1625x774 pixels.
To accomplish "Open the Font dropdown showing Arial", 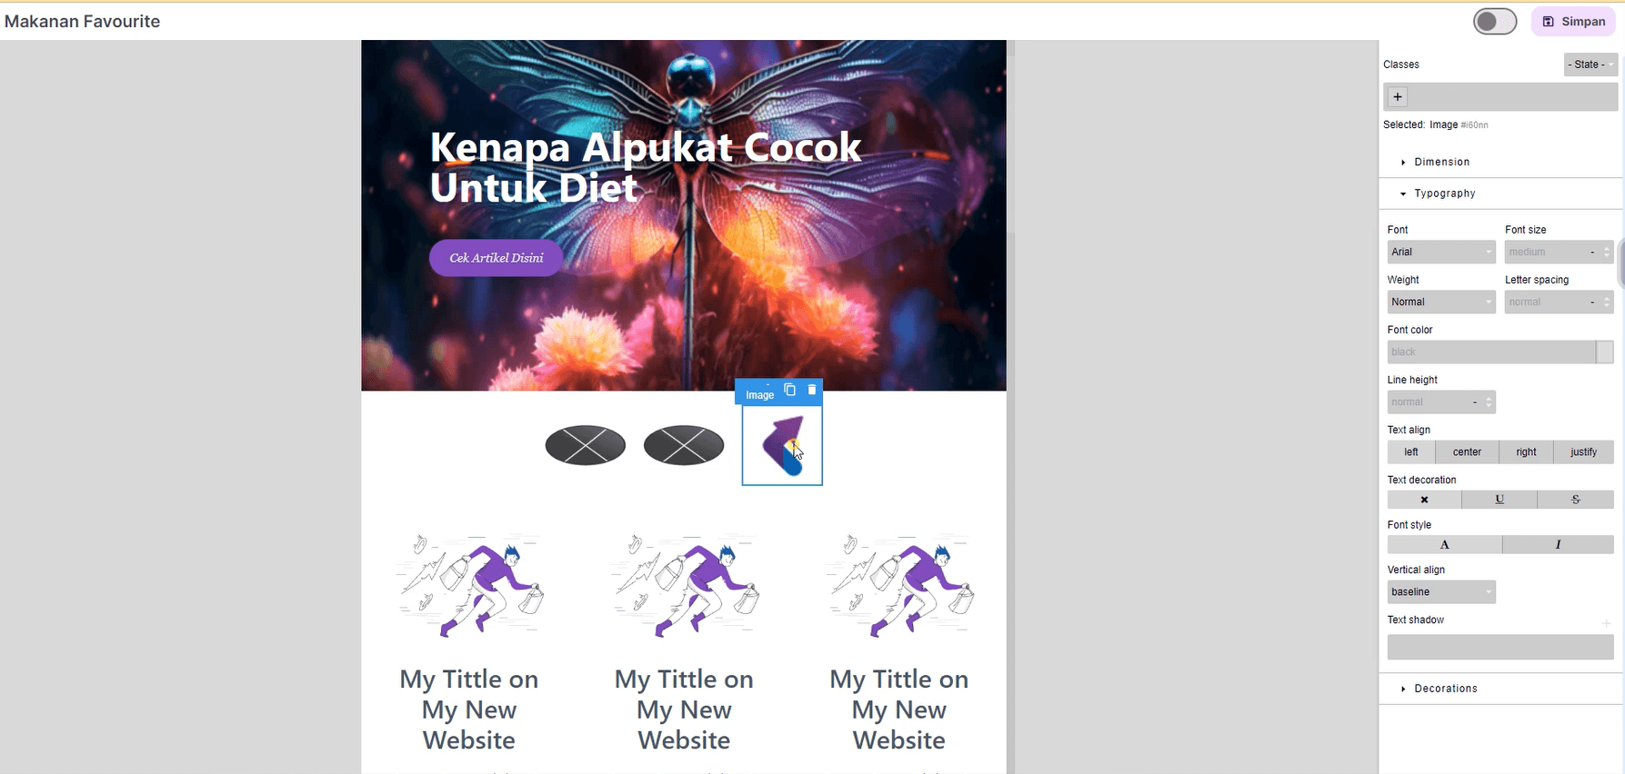I will coord(1440,253).
